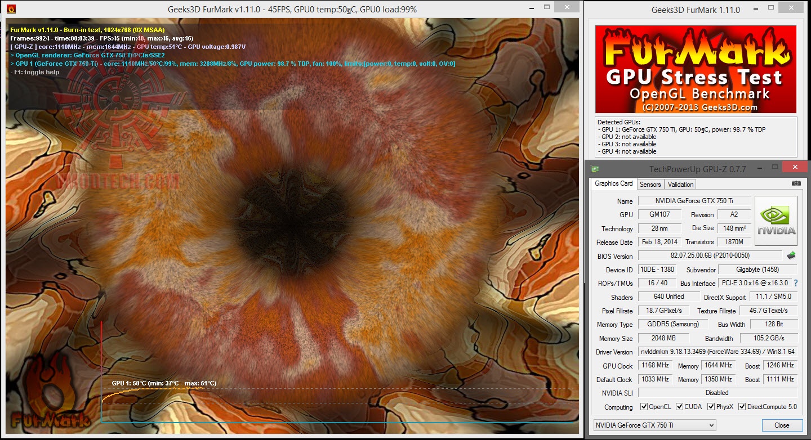Click the Bus Width value 128 Bit
811x440 pixels.
773,325
